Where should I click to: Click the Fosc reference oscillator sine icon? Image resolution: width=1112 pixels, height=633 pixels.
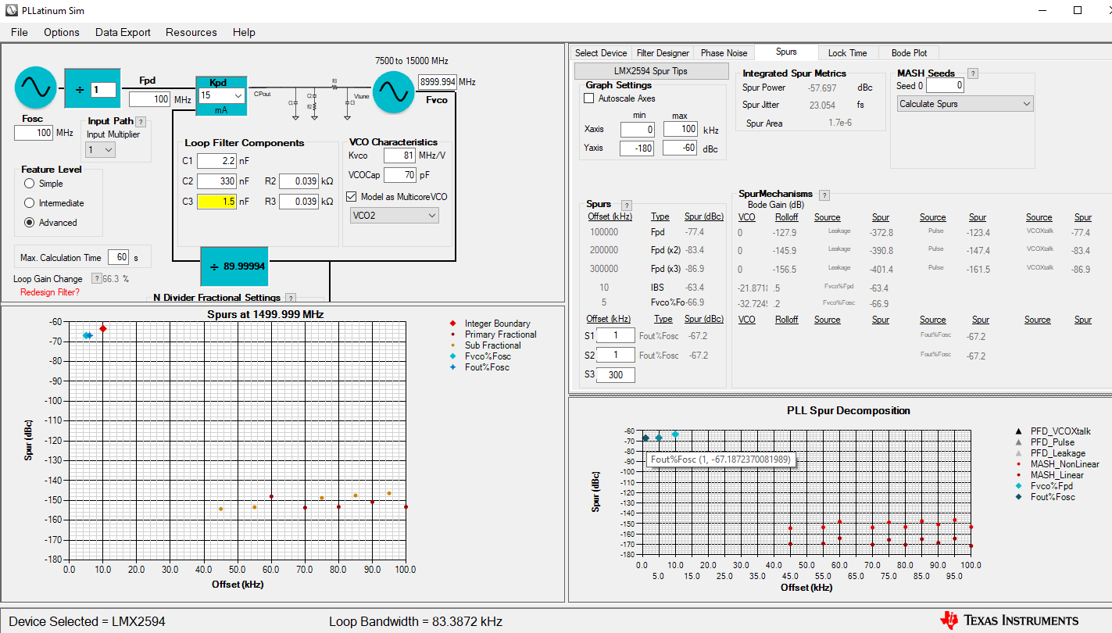35,88
